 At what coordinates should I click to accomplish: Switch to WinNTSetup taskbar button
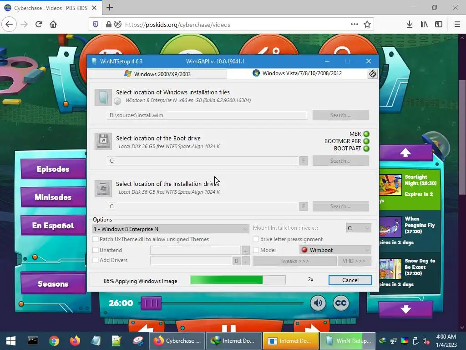tap(348, 341)
